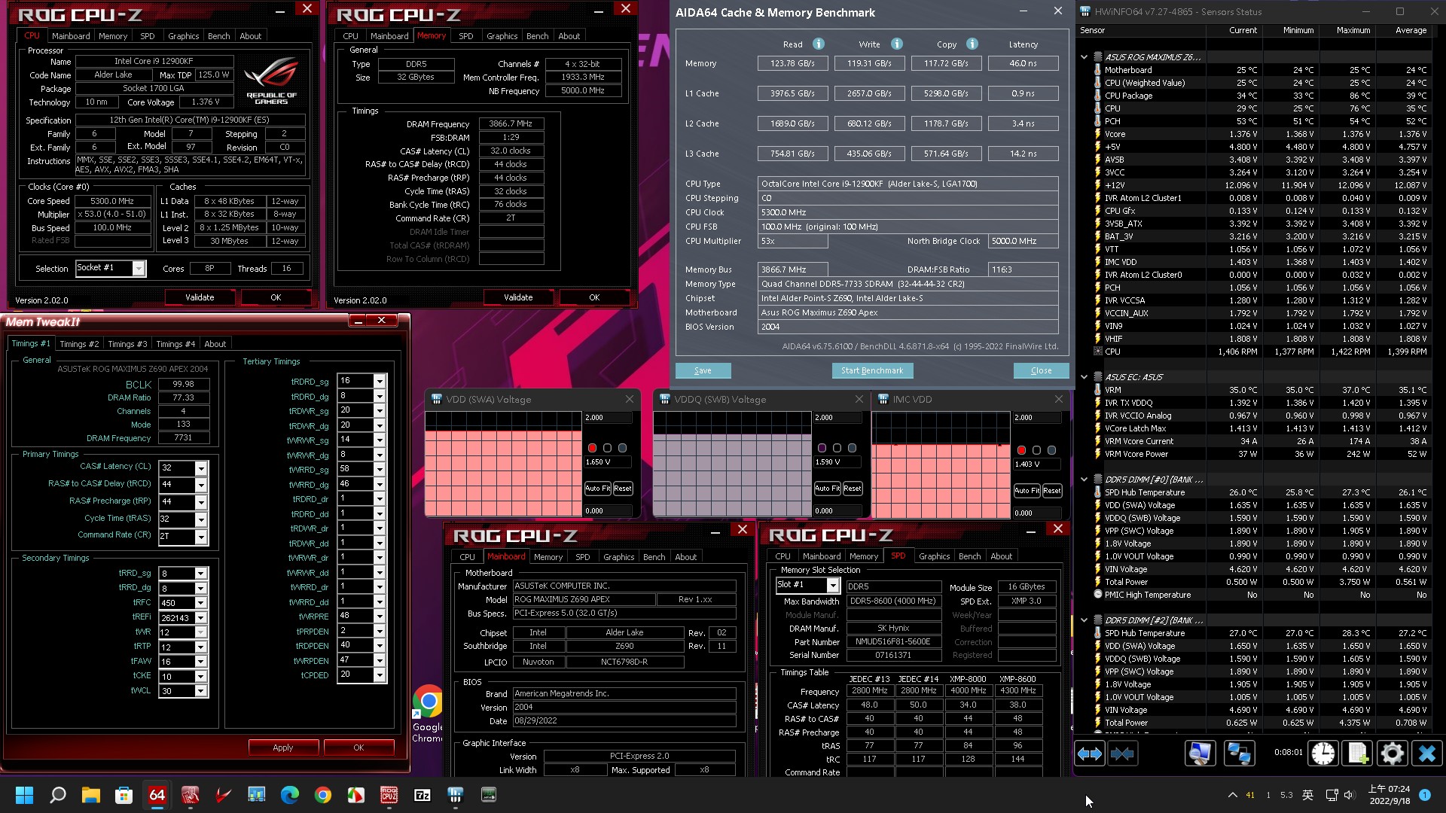
Task: Click AIDA64 Write info icon
Action: pos(896,44)
